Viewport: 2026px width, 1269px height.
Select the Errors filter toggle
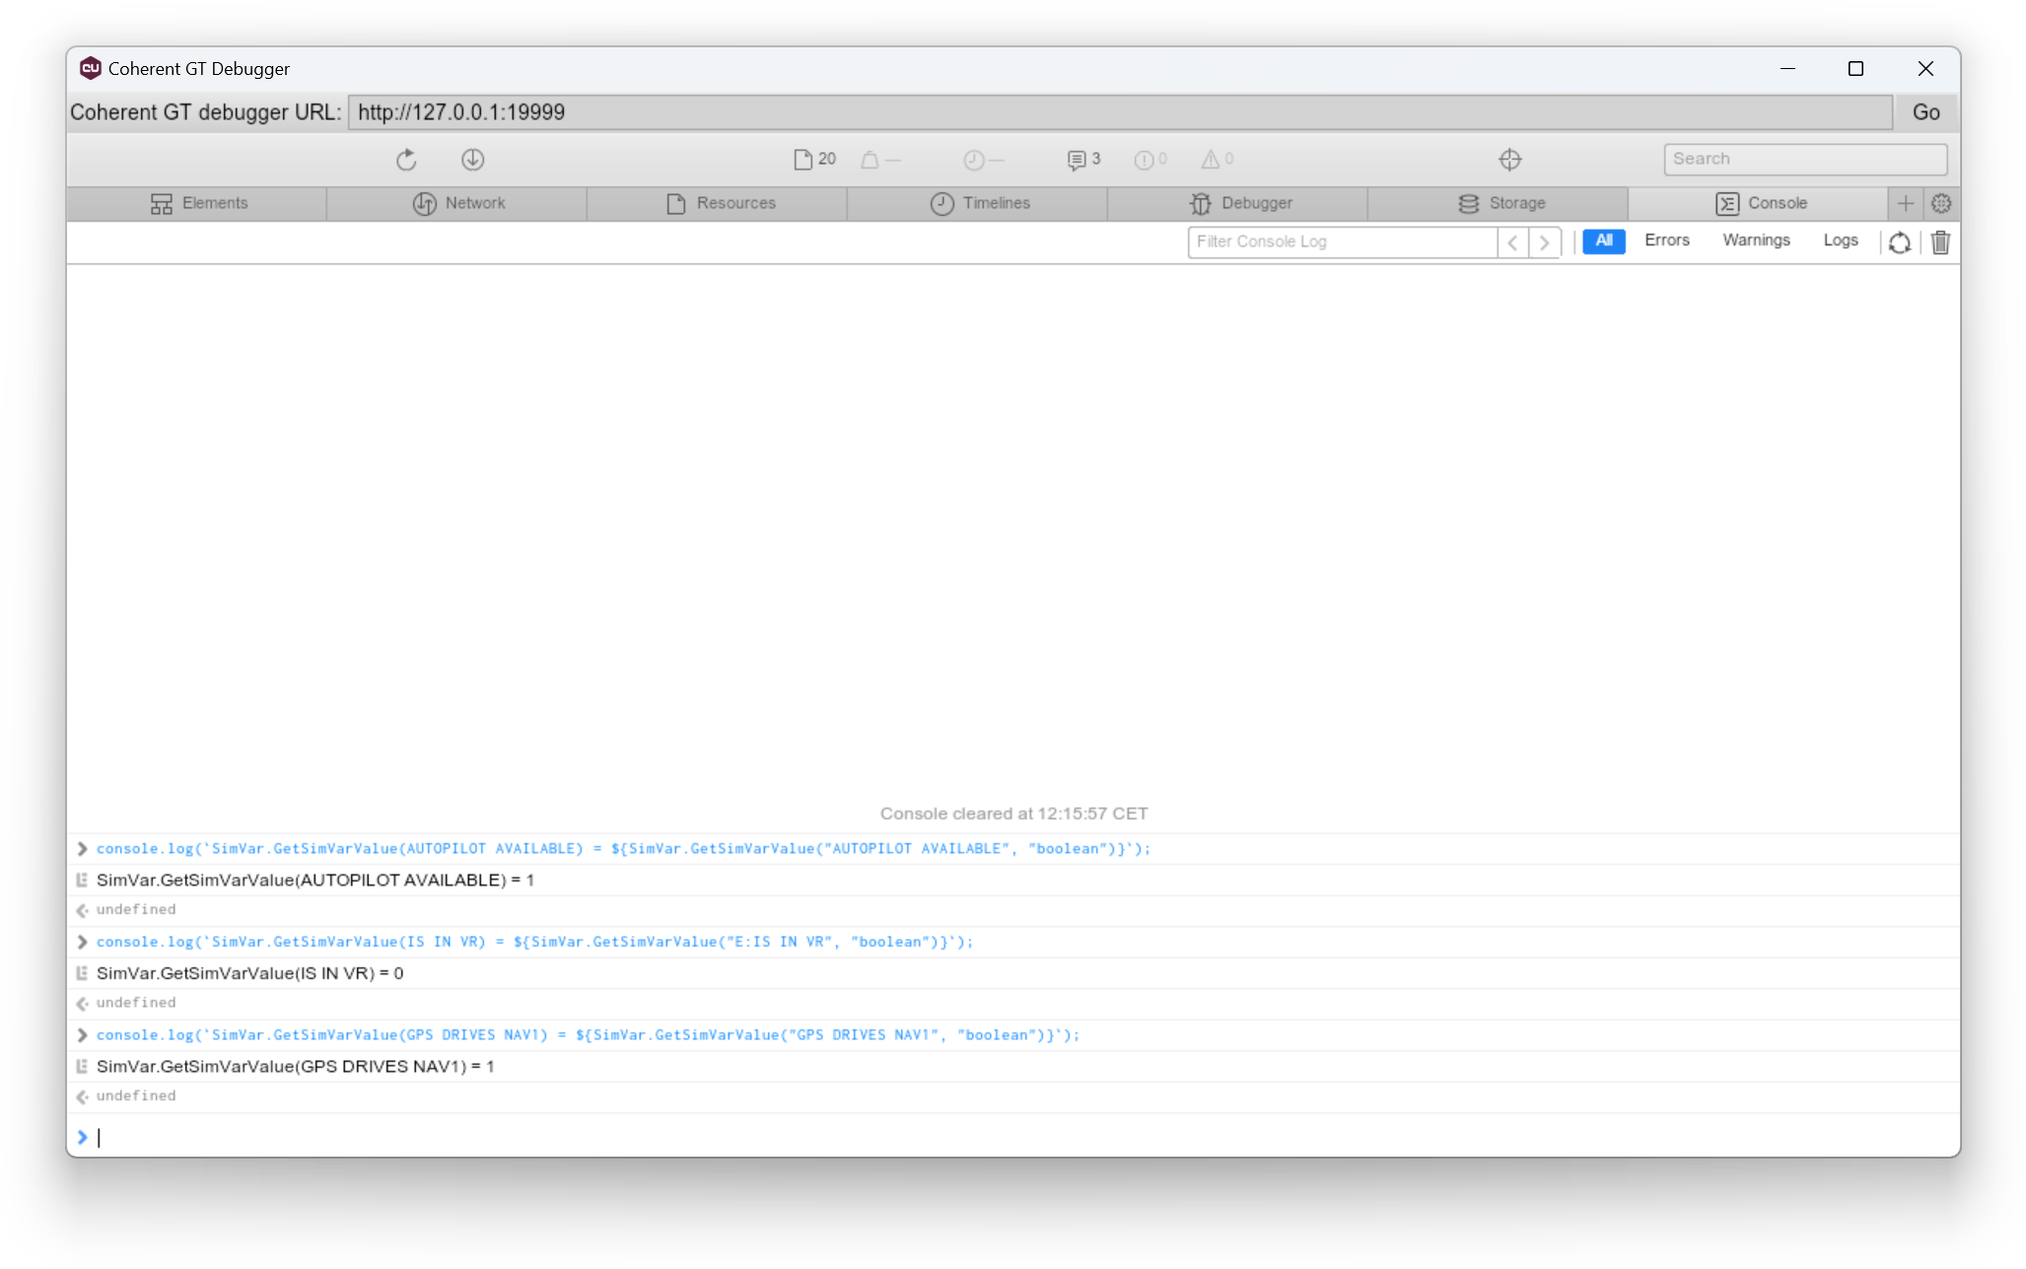(1666, 240)
